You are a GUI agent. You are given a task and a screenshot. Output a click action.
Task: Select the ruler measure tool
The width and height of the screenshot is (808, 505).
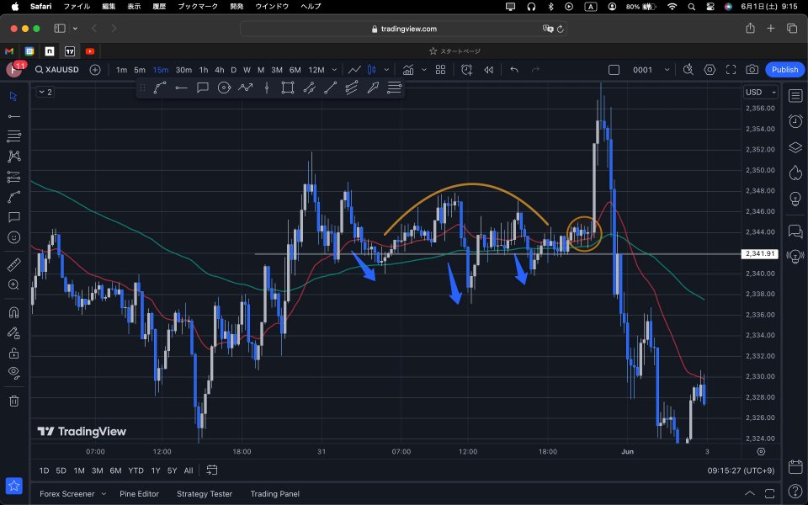coord(13,264)
